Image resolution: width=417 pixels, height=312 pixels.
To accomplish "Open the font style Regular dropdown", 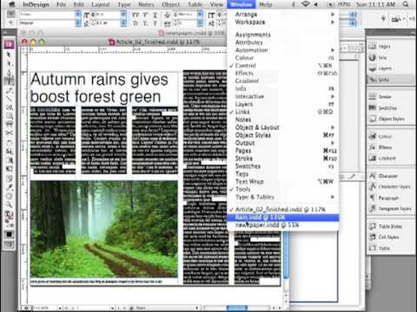I will click(x=78, y=23).
